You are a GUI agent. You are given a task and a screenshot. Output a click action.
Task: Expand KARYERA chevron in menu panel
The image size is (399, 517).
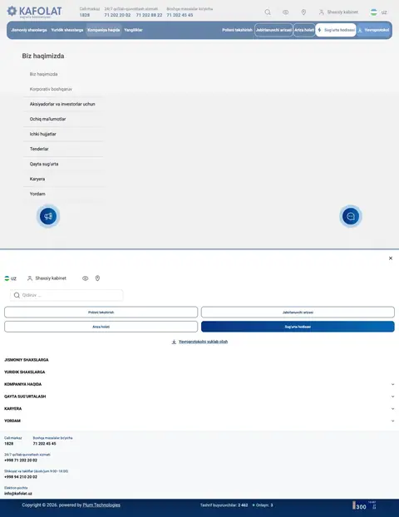tap(392, 408)
